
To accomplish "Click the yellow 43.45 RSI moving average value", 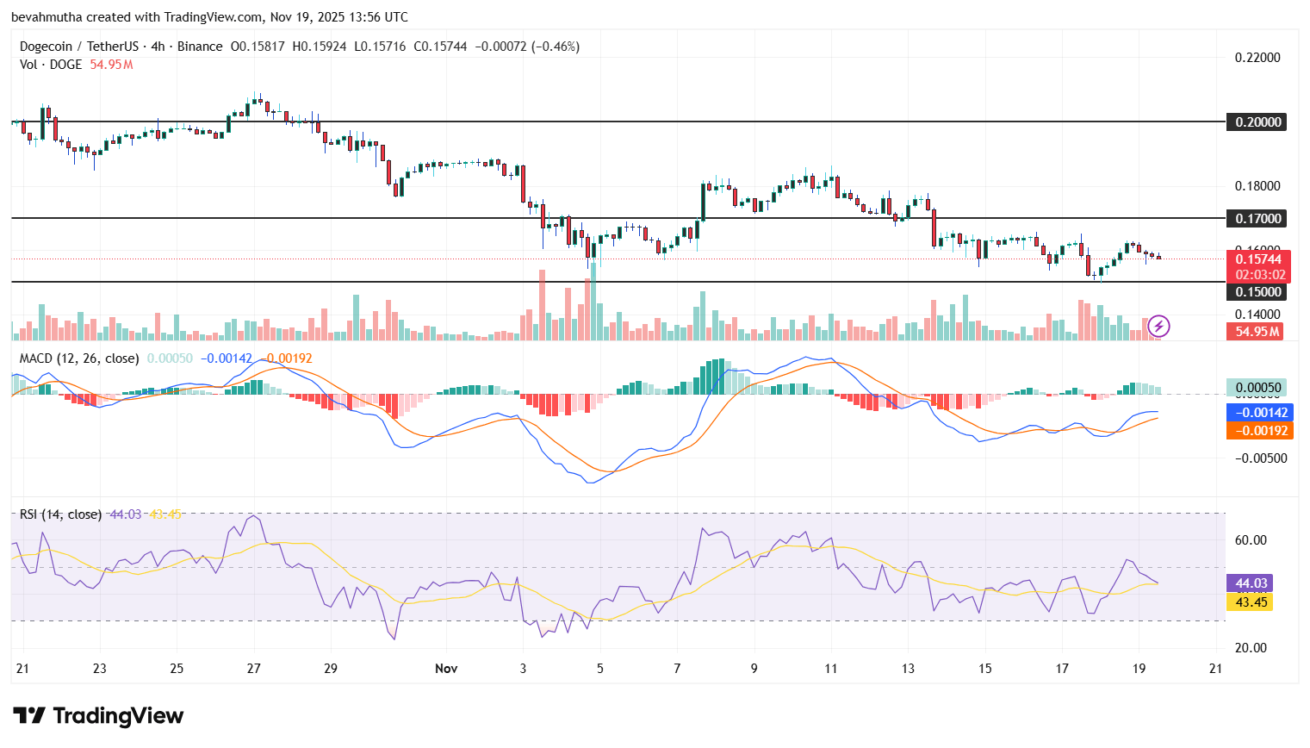I will pos(1251,602).
